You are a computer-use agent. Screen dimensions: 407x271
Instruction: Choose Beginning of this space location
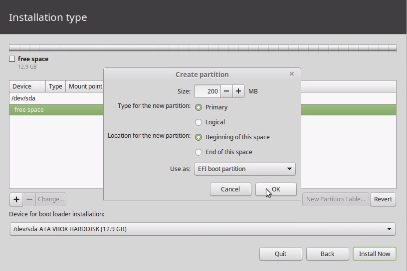pyautogui.click(x=199, y=137)
